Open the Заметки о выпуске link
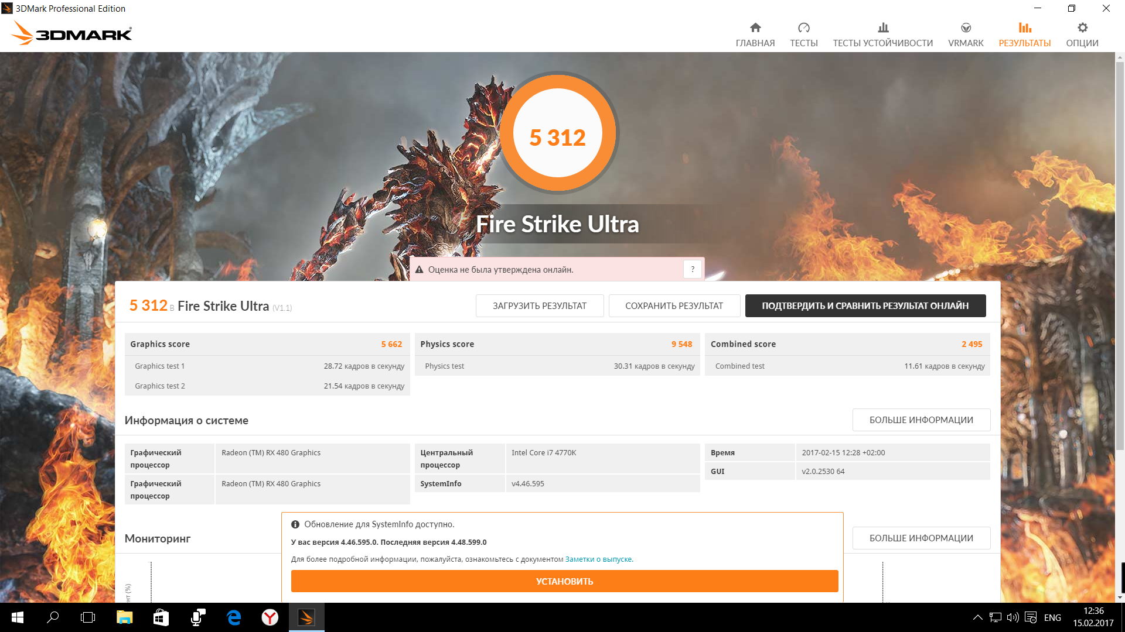The height and width of the screenshot is (632, 1125). (x=598, y=559)
